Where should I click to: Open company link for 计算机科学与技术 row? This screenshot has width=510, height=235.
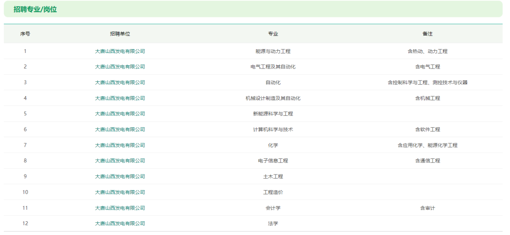click(120, 129)
